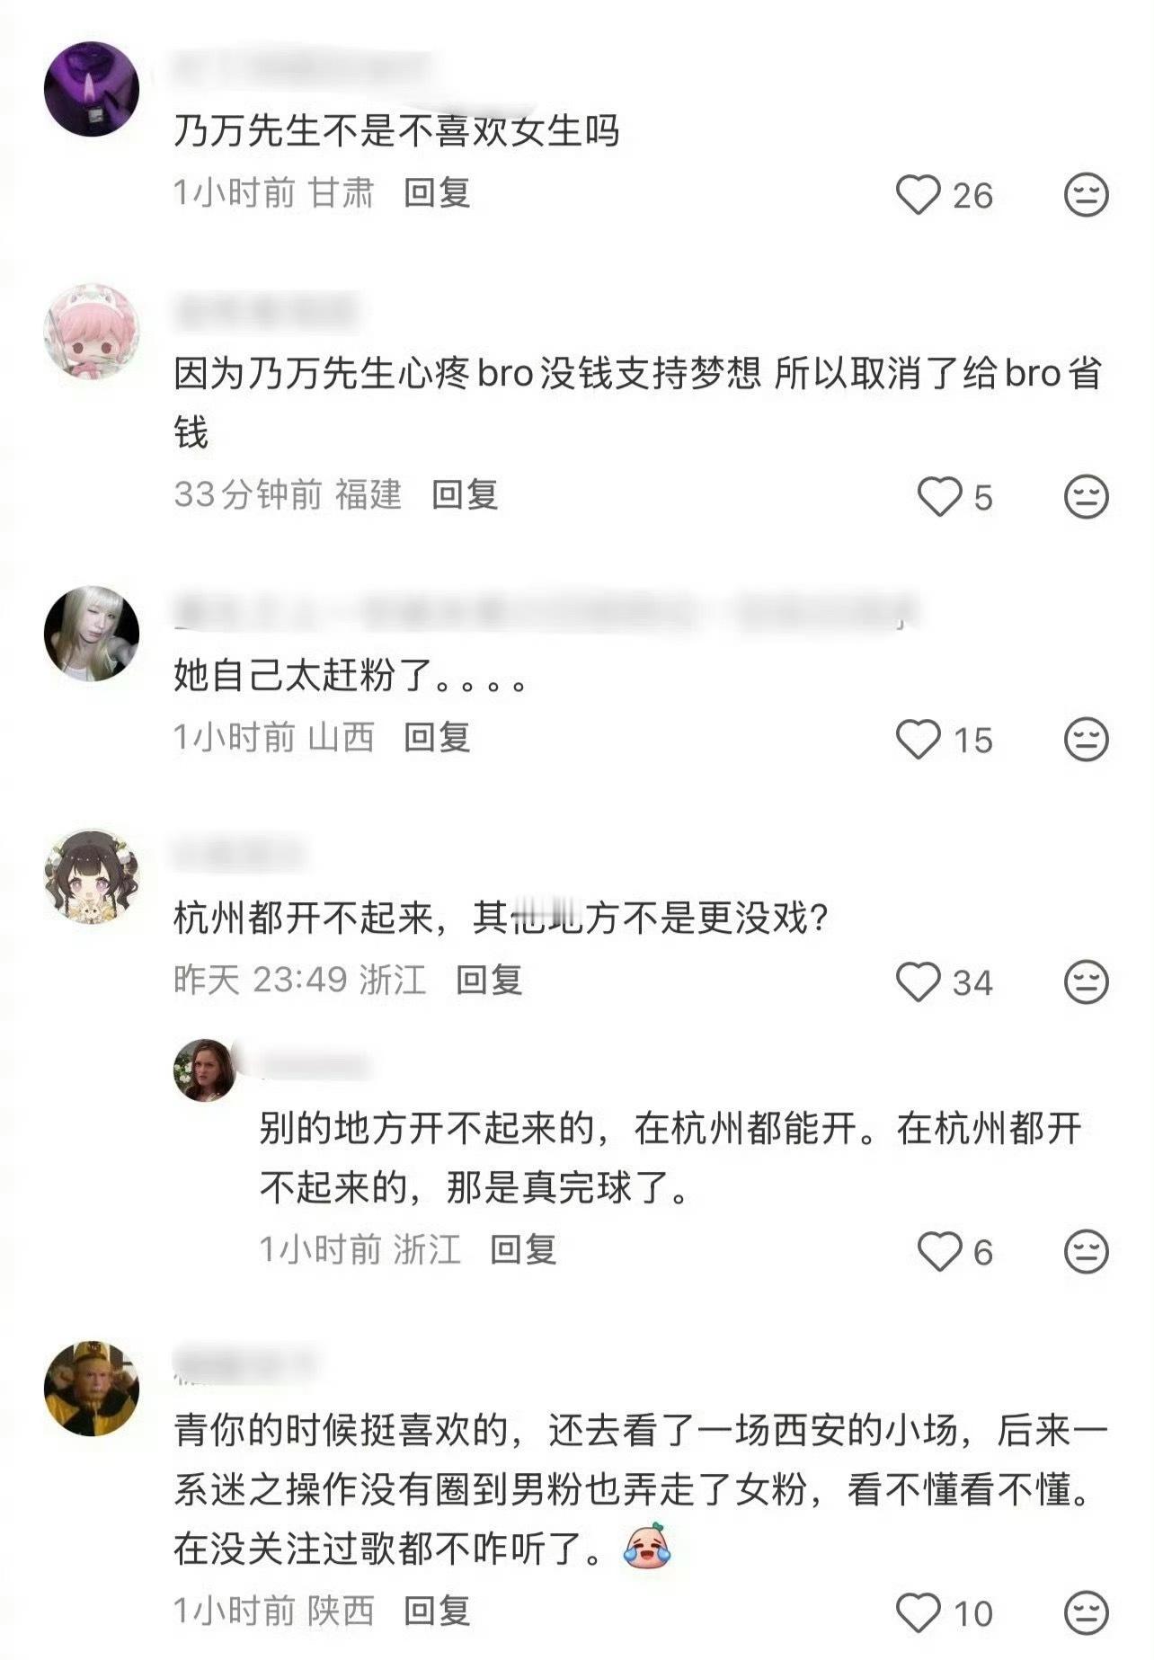Viewport: 1154px width, 1660px height.
Task: Dislike the Fujian comment about bro省钱
Action: coord(1086,497)
